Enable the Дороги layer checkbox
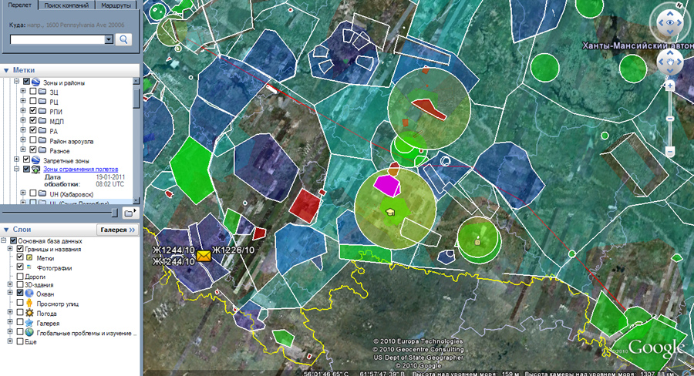The image size is (694, 376). tap(20, 276)
